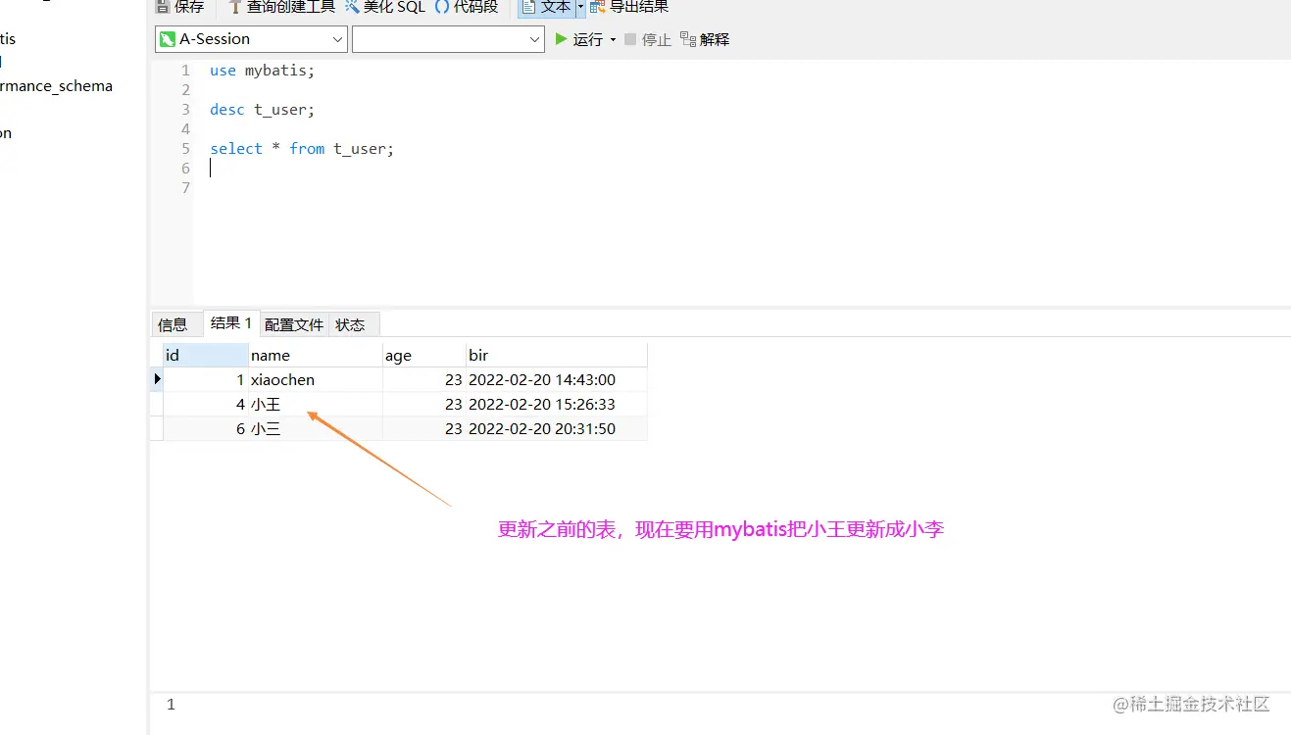The width and height of the screenshot is (1291, 735).
Task: Select the bir cell 2022-02-20 15:26:33
Action: 557,404
